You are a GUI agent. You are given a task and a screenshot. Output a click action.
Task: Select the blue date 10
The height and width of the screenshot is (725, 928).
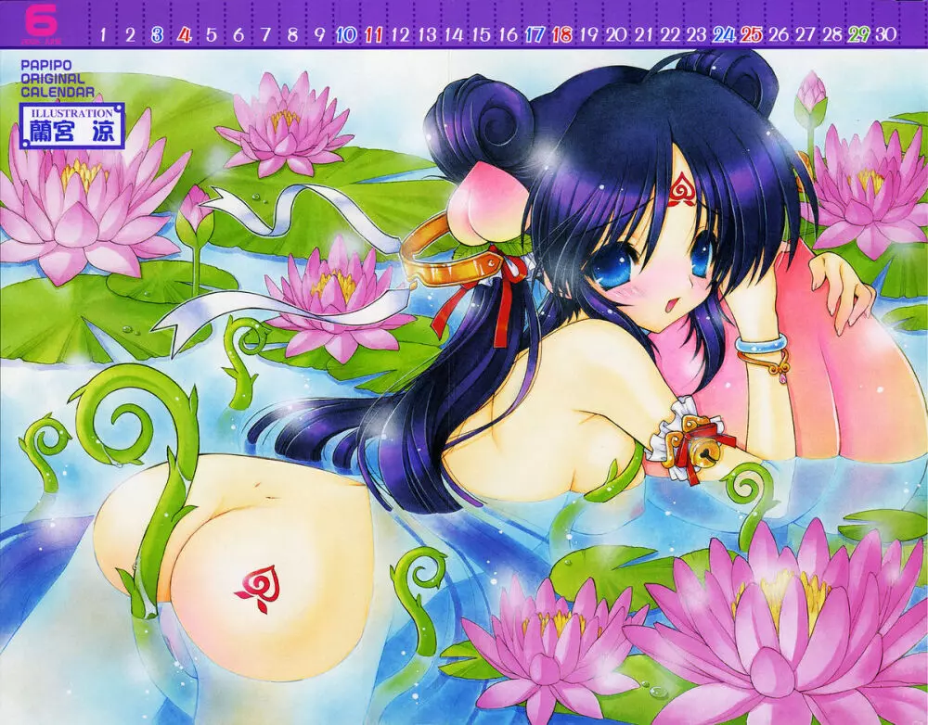pyautogui.click(x=346, y=35)
